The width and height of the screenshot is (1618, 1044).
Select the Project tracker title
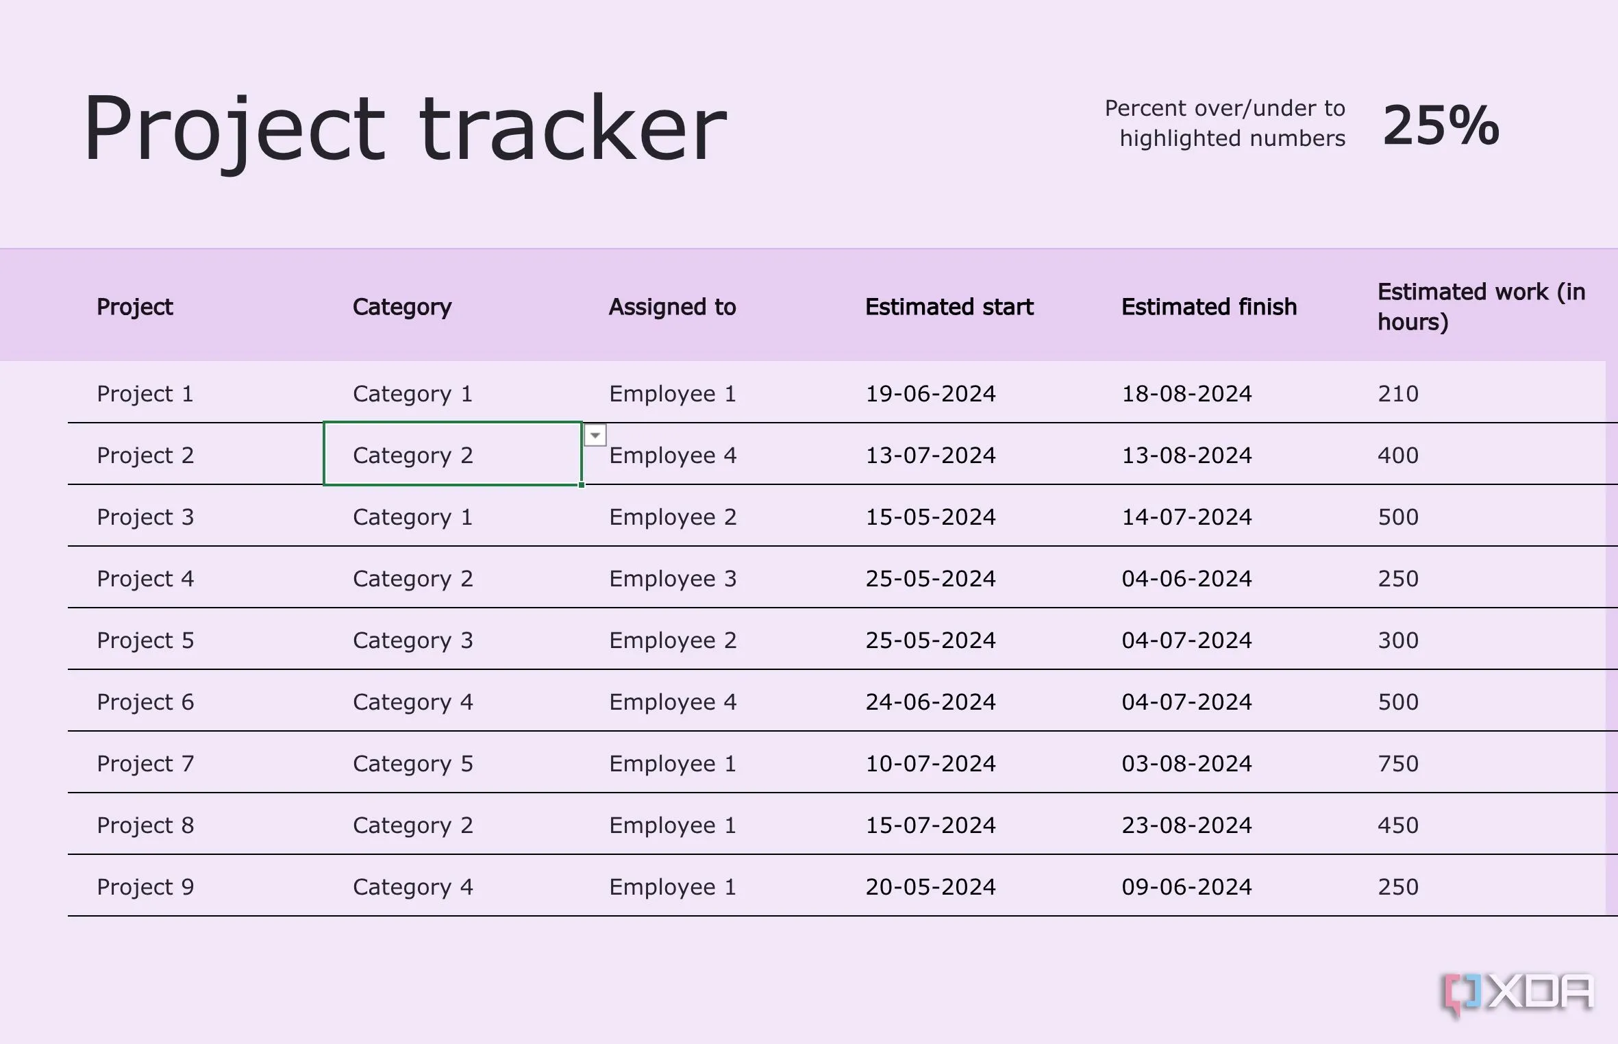tap(405, 129)
